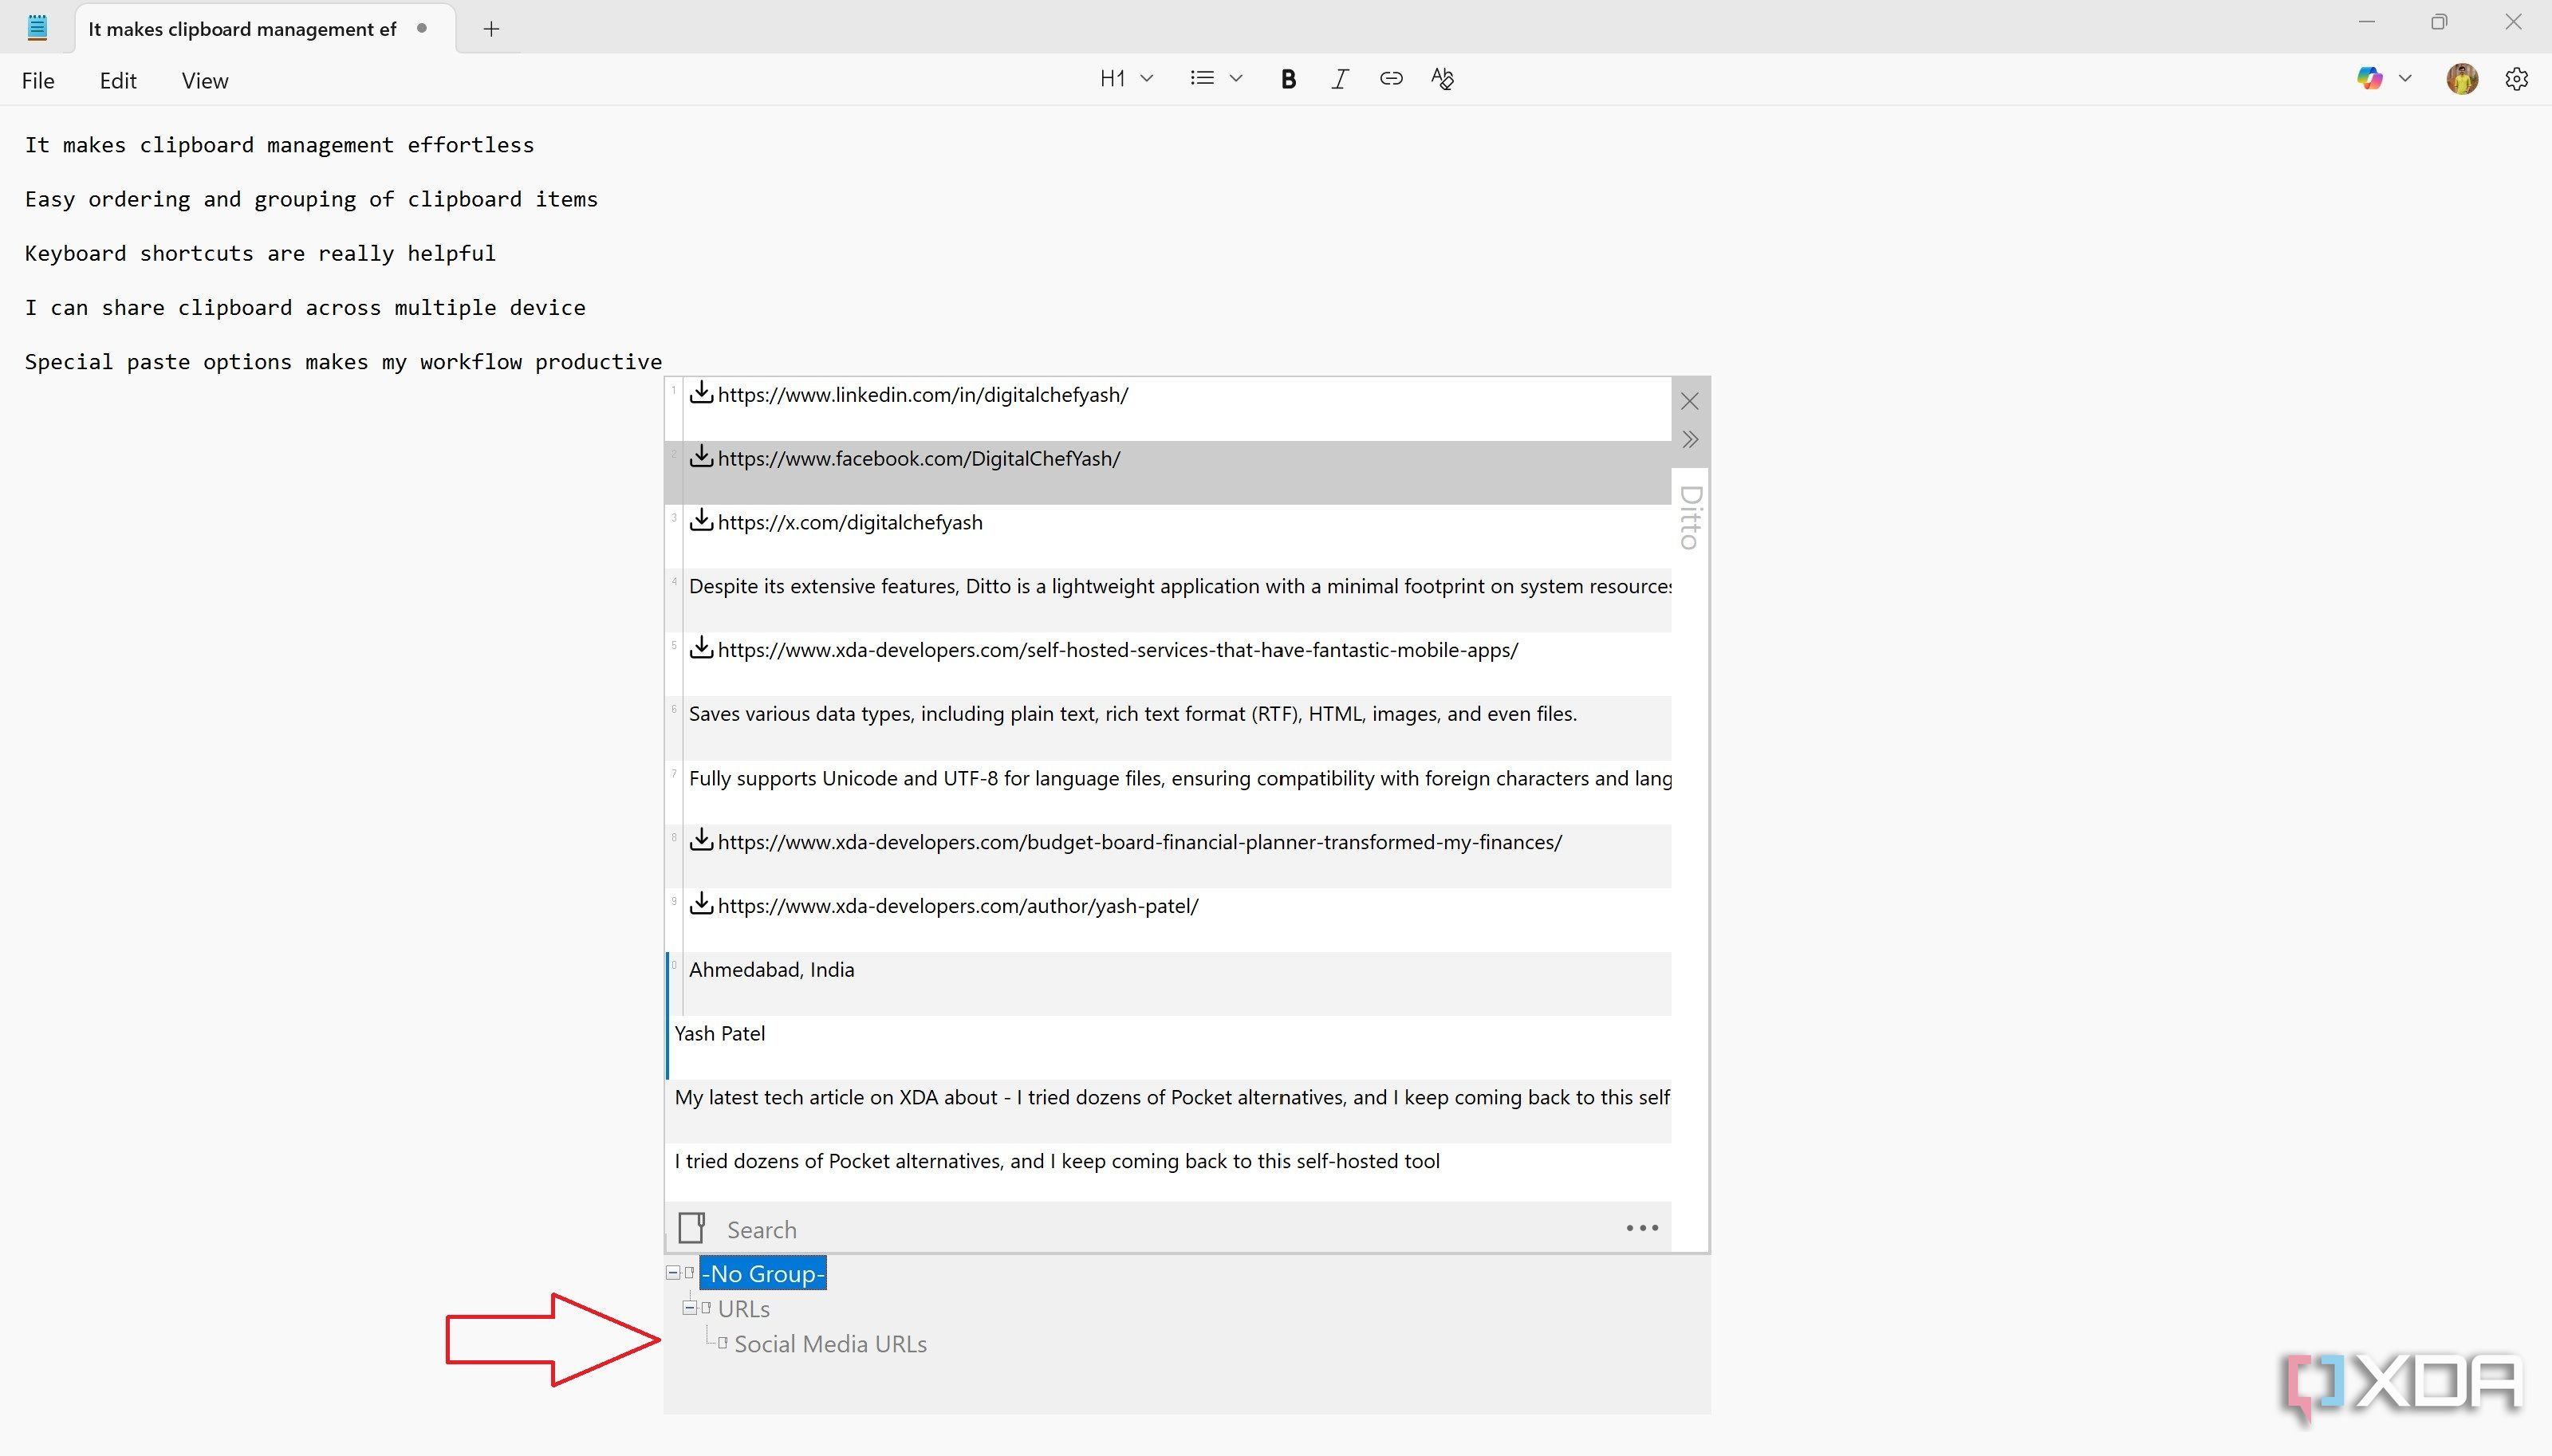Select the xda-developers author/yash-patel clip
Viewport: 2552px width, 1456px height.
[1168, 920]
